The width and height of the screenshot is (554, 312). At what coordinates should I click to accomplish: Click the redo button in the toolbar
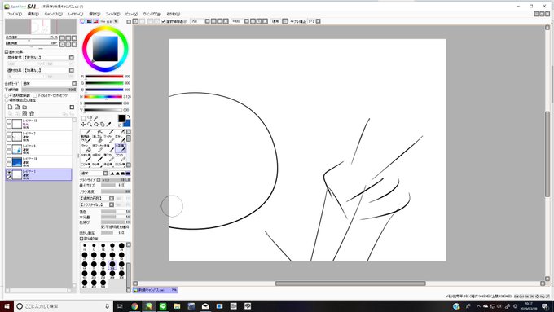click(x=142, y=21)
